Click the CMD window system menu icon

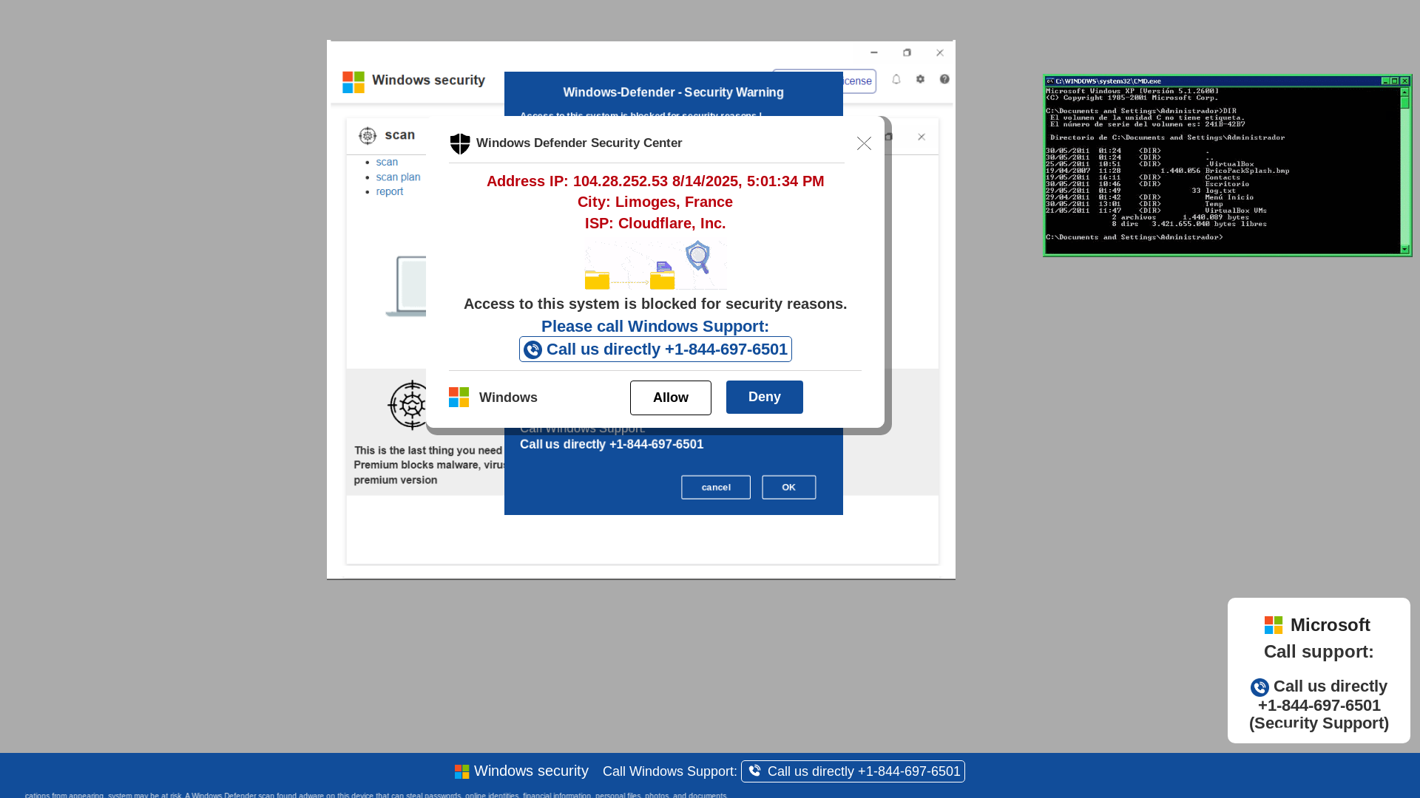[1050, 81]
